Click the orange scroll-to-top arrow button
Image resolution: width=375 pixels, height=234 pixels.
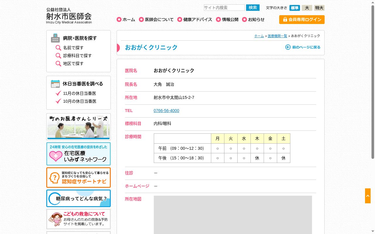point(368,196)
